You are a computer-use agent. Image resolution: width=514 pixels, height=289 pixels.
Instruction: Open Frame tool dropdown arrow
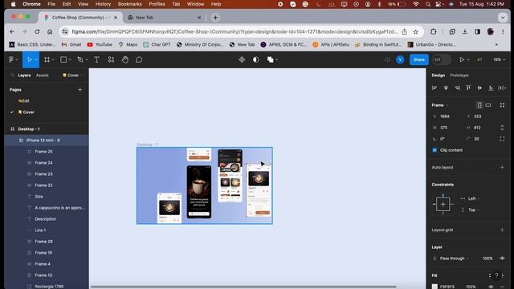(53, 60)
